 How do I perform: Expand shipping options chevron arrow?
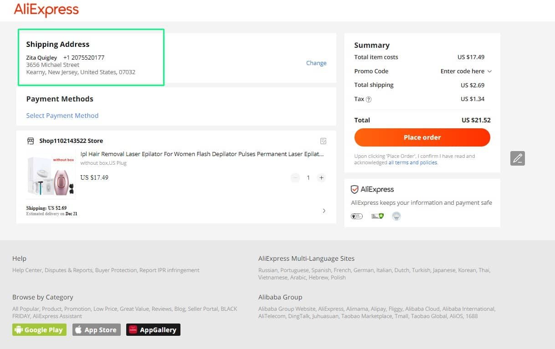tap(324, 211)
